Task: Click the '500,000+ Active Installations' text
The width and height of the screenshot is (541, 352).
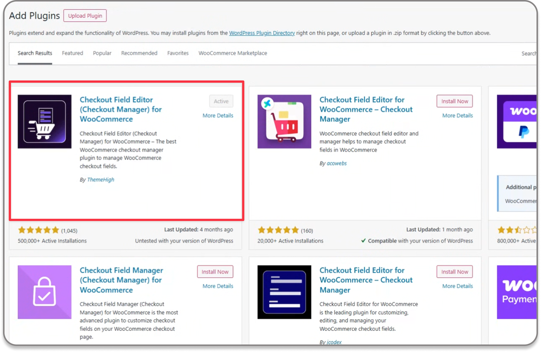Action: click(52, 241)
